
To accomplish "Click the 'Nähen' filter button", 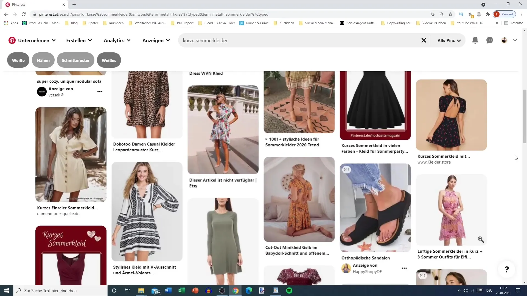I will (x=43, y=60).
